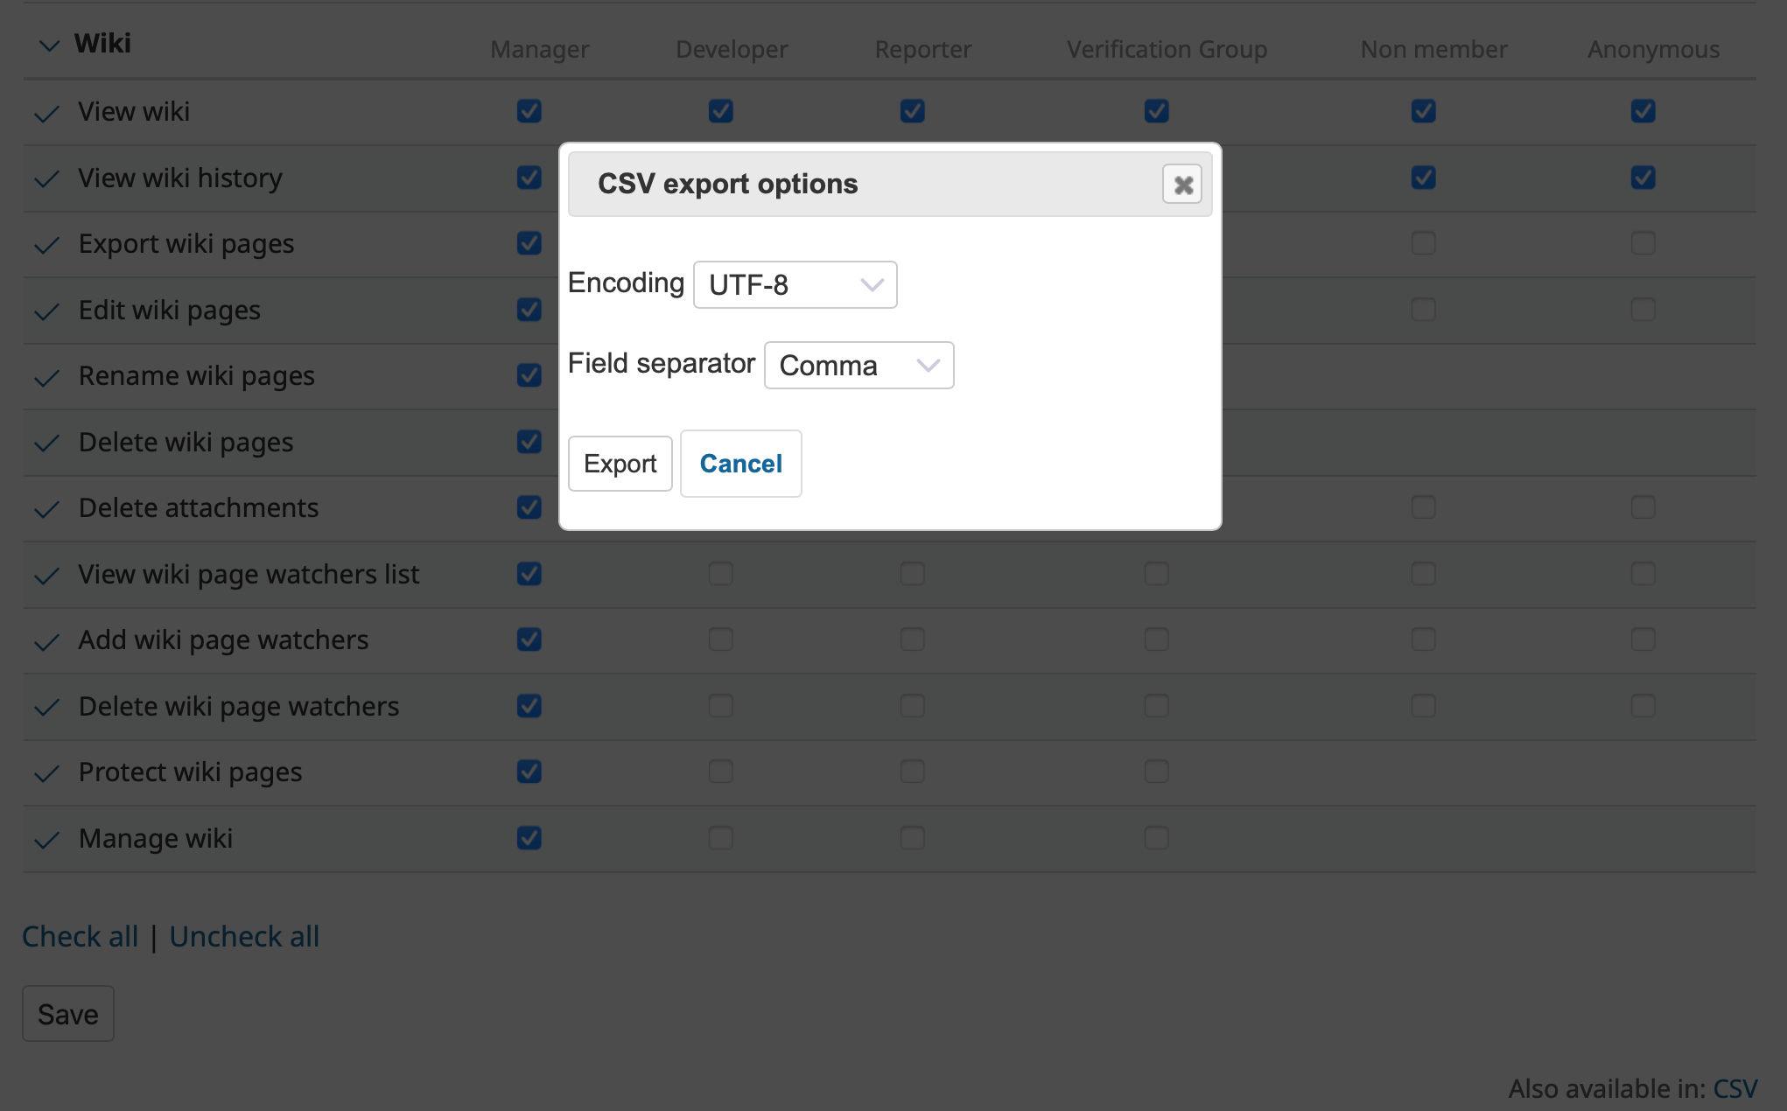1787x1111 pixels.
Task: Click the Uncheck all link
Action: pos(244,937)
